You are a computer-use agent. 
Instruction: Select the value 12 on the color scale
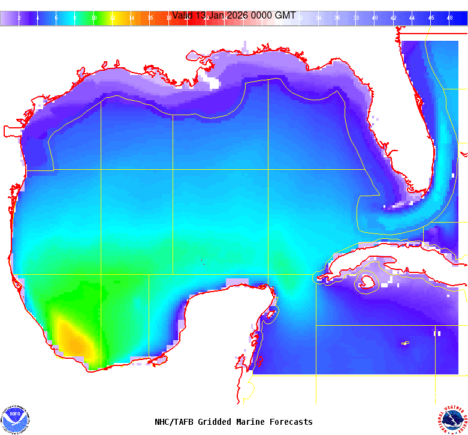click(112, 18)
